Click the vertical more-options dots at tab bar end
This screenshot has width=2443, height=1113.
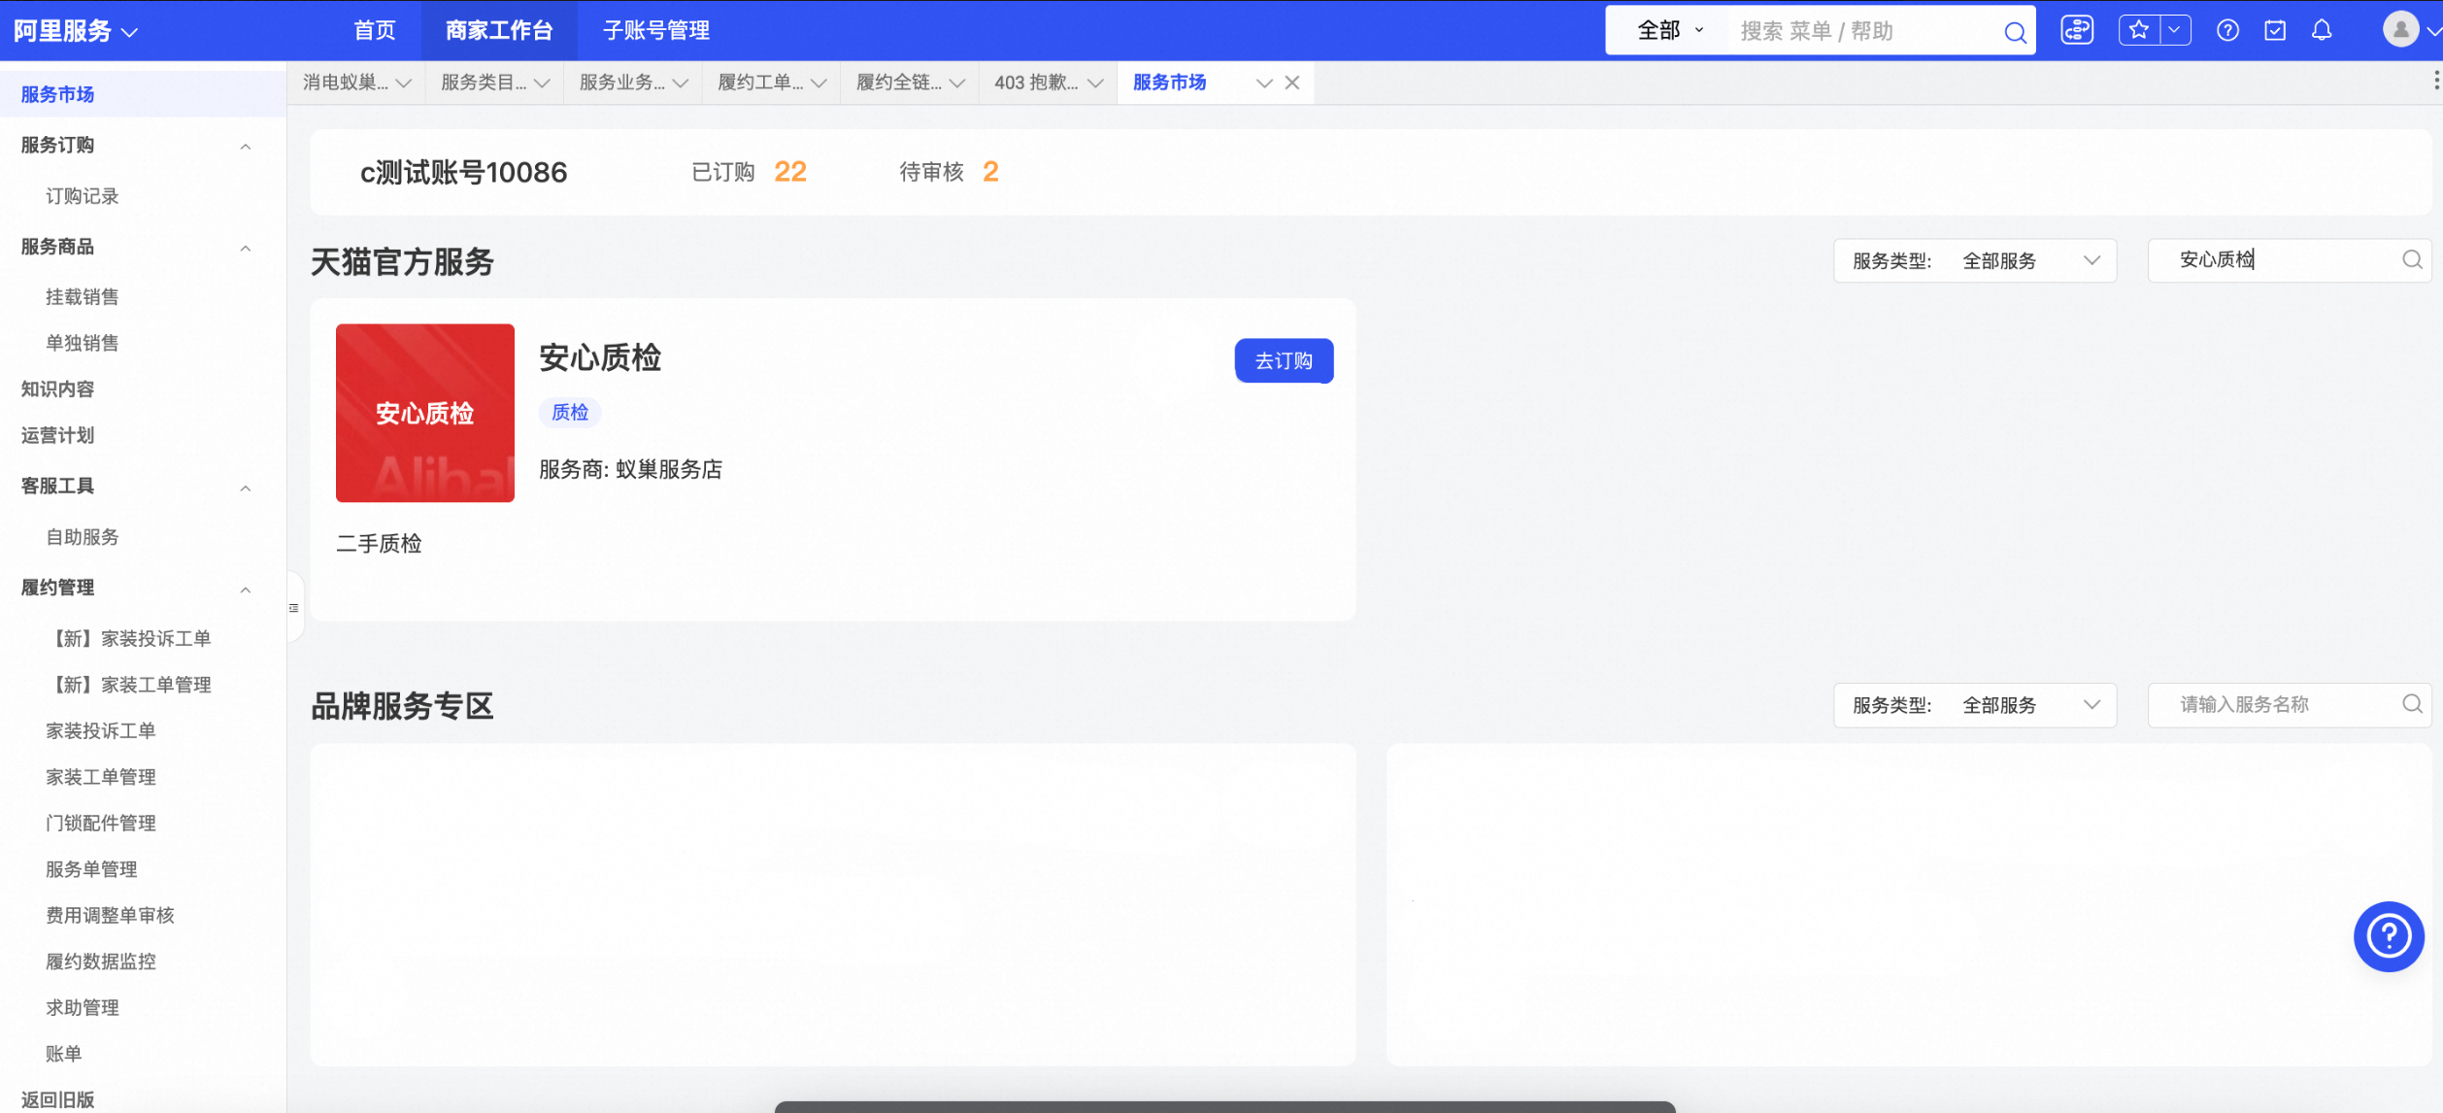tap(2436, 81)
